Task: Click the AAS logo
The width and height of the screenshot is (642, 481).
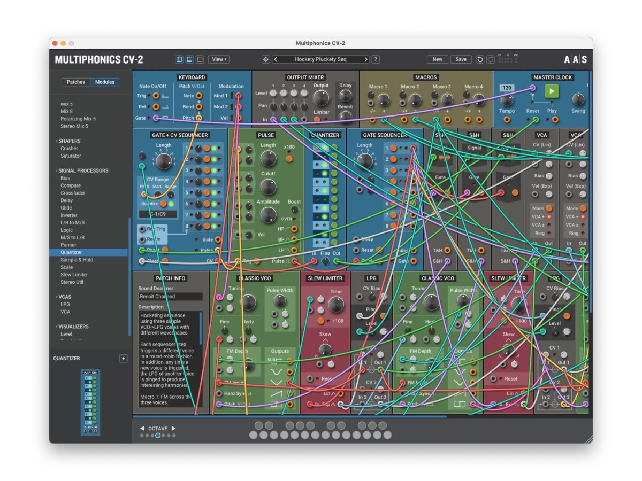Action: pos(575,59)
